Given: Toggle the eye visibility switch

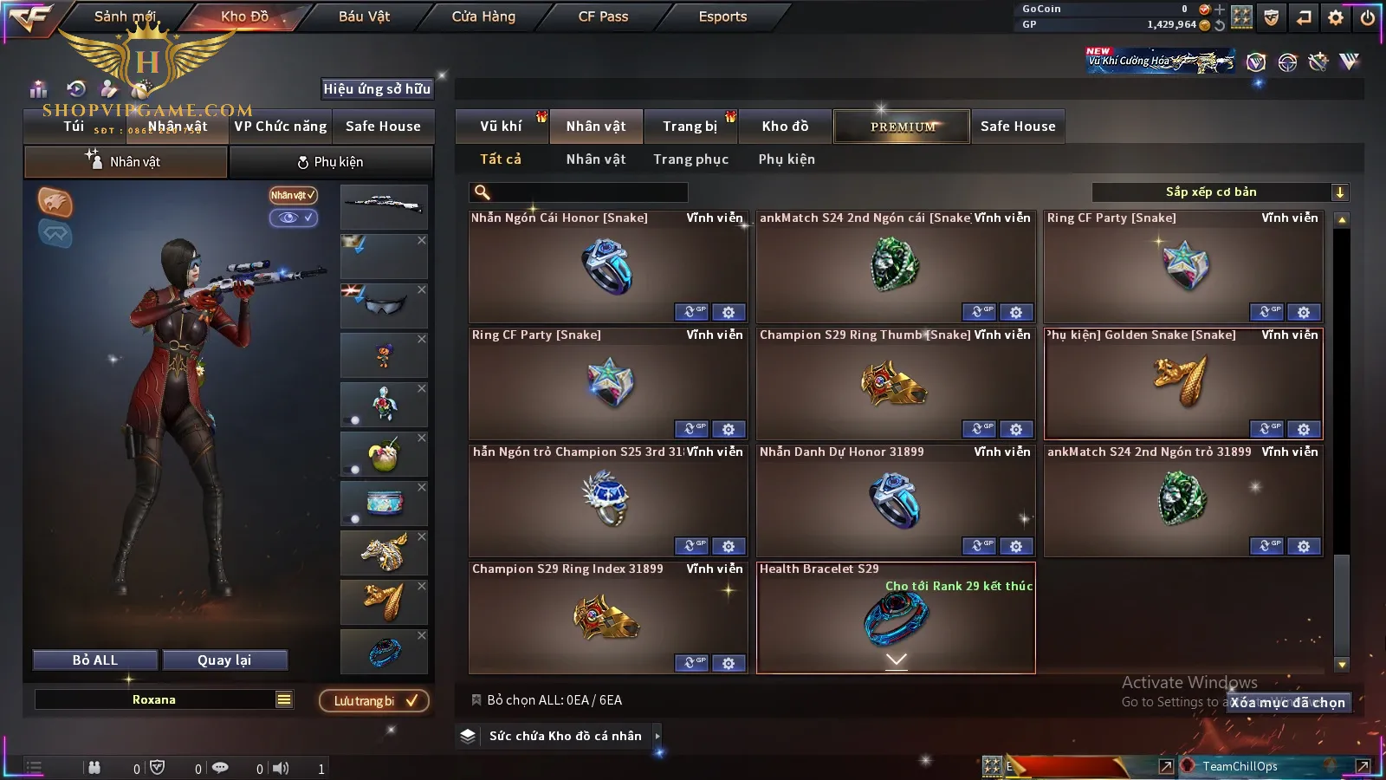Looking at the screenshot, I should [294, 218].
